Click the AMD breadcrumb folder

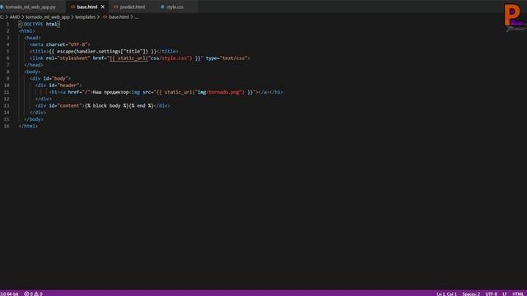coord(15,16)
